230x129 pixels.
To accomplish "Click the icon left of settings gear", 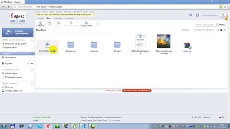I will pos(191,15).
